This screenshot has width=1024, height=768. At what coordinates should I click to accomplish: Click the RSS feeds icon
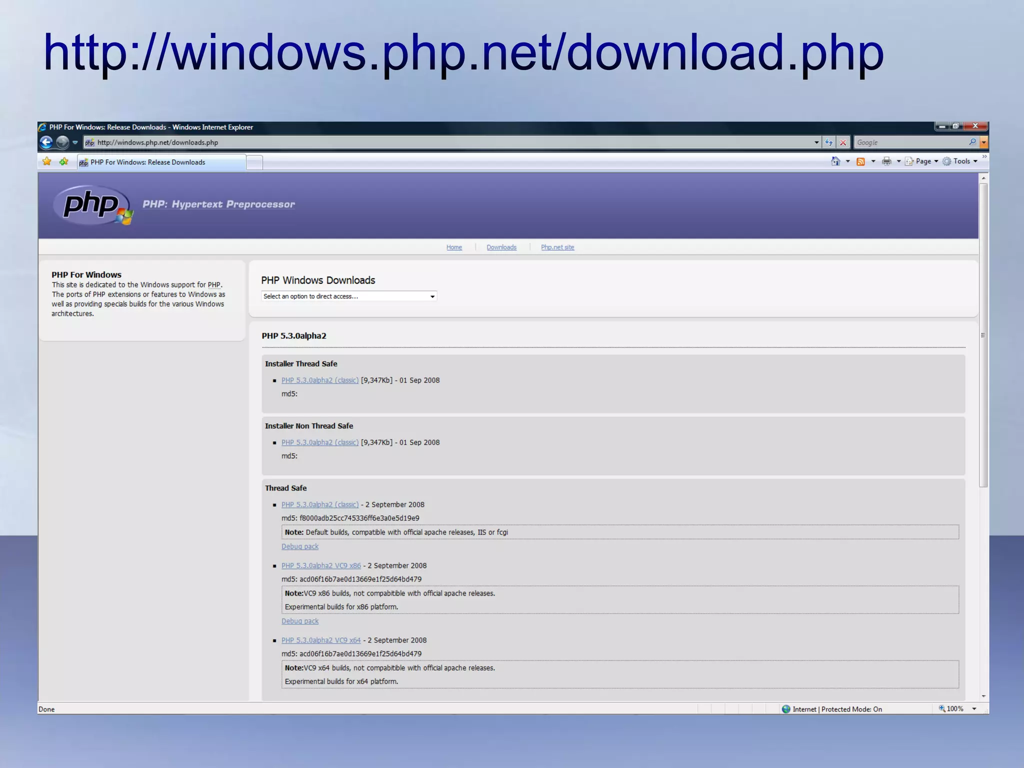click(x=860, y=161)
